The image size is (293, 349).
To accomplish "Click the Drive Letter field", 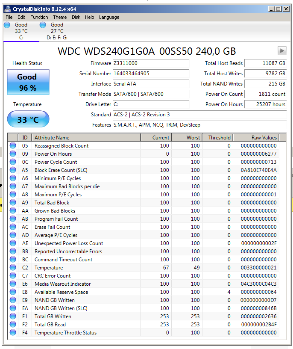I will (x=151, y=104).
